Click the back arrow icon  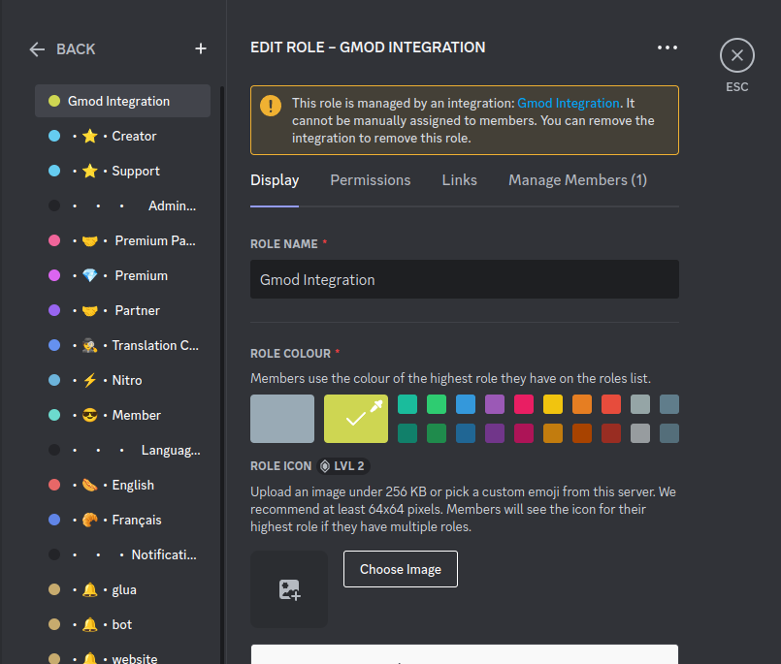click(38, 48)
